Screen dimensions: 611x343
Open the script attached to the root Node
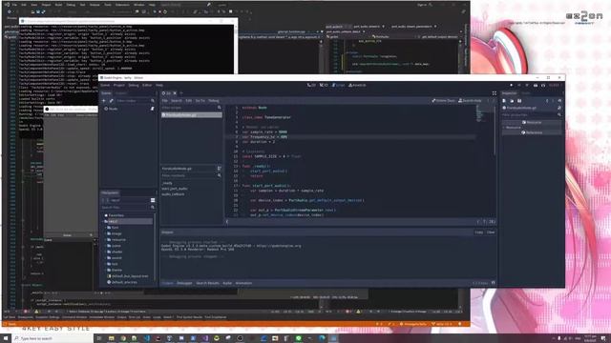click(x=153, y=109)
